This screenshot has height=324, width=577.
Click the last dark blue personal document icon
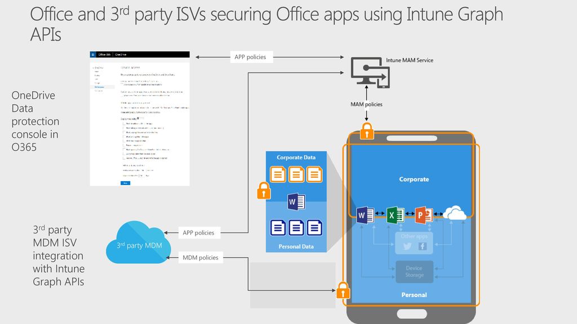tap(314, 228)
